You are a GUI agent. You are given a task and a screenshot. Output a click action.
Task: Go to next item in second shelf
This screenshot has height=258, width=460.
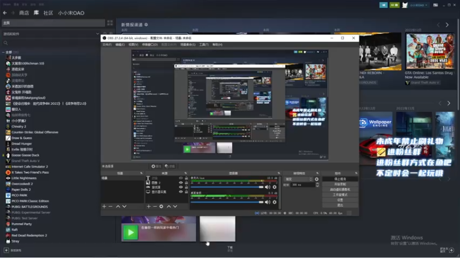(448, 103)
